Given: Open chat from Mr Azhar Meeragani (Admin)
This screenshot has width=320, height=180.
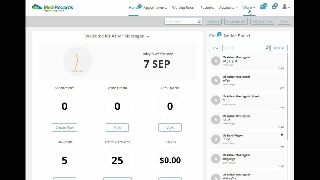Looking at the screenshot, I should (247, 101).
